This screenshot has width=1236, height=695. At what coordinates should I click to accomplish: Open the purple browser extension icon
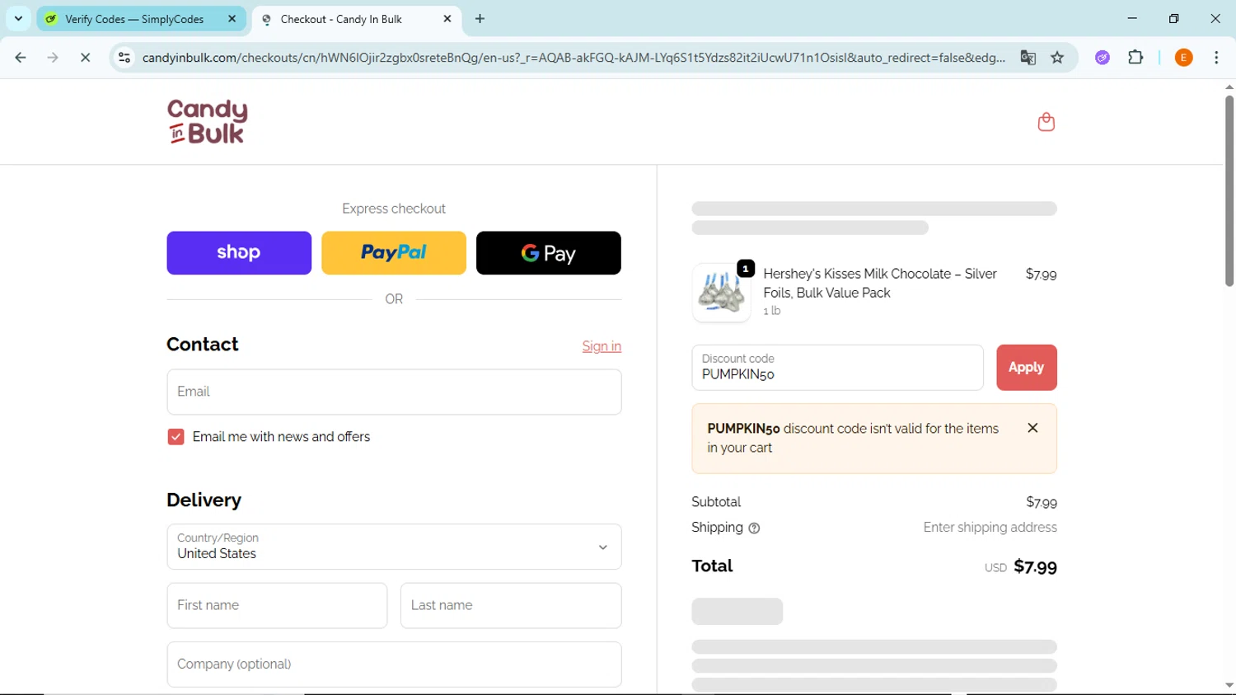pos(1103,58)
